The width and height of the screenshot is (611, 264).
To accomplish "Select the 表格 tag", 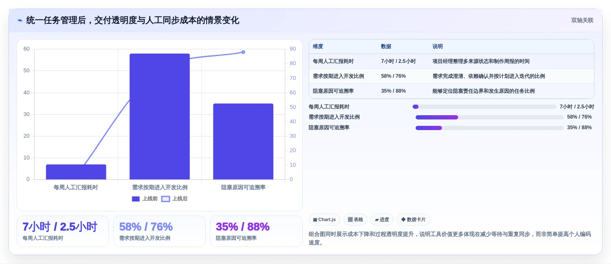I will pyautogui.click(x=356, y=219).
